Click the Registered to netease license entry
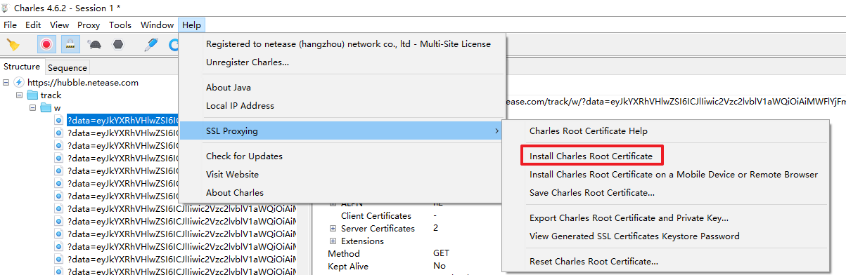The height and width of the screenshot is (275, 846). point(342,43)
